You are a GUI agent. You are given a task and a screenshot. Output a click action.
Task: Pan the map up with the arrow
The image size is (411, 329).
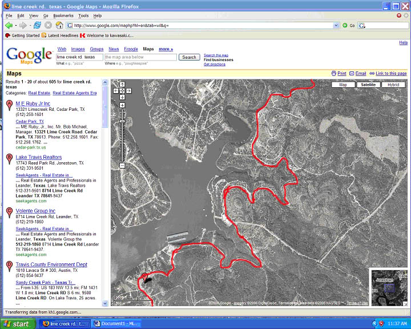click(x=122, y=85)
